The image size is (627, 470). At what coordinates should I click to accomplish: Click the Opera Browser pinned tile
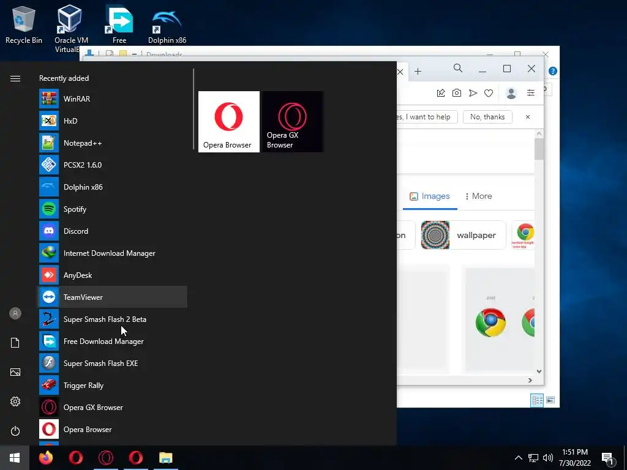click(x=229, y=122)
